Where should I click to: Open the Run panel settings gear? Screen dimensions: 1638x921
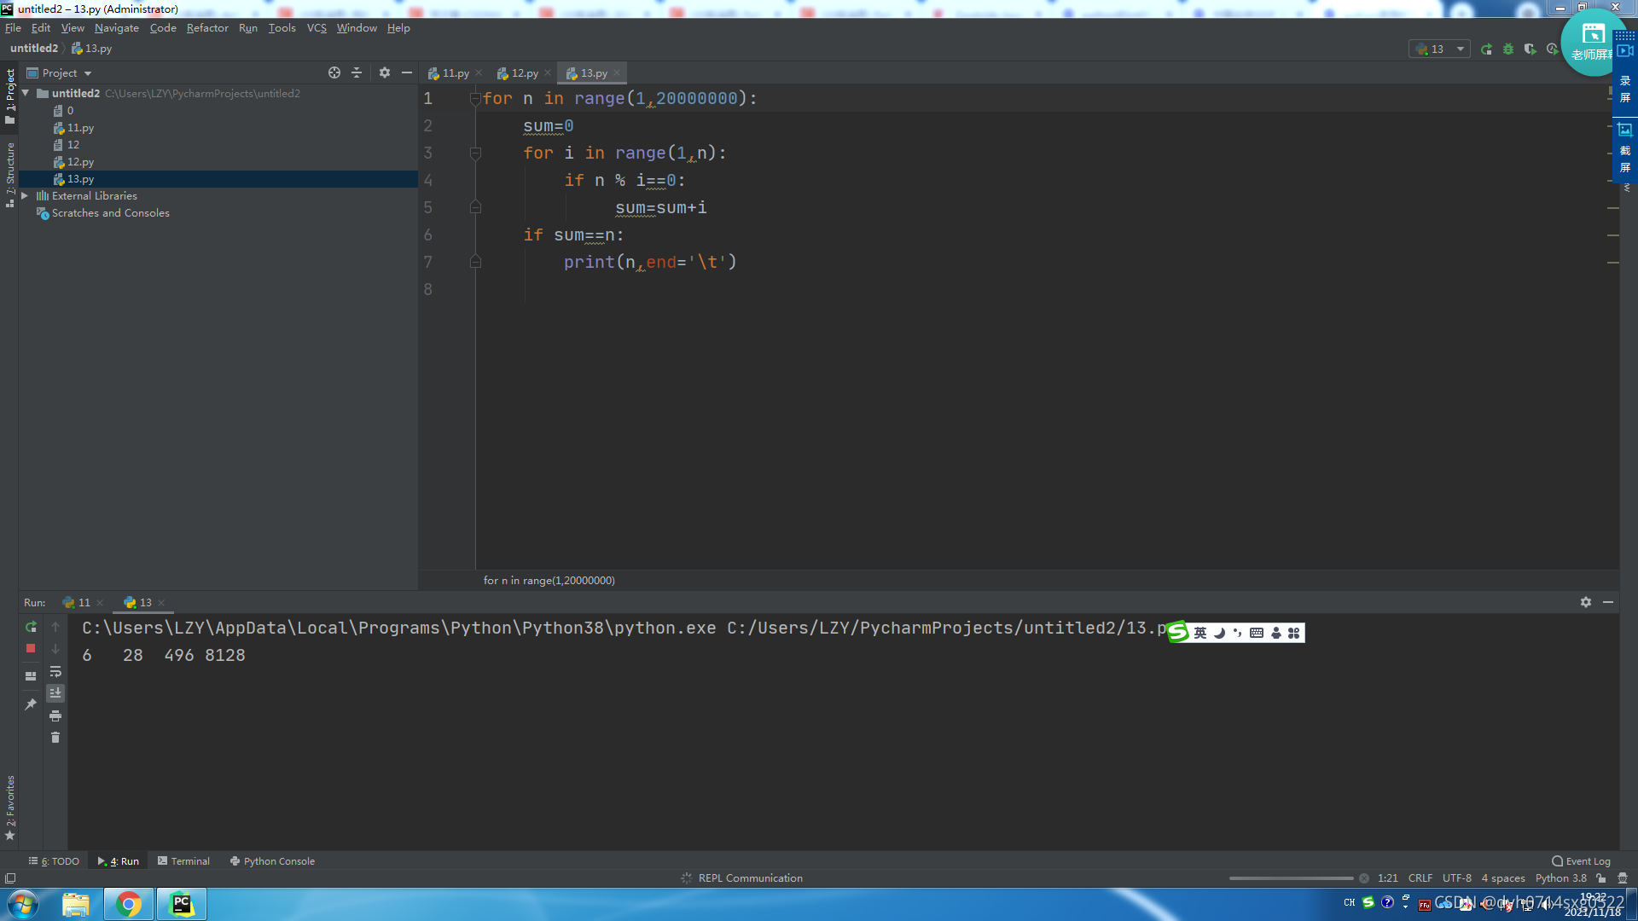pos(1586,602)
